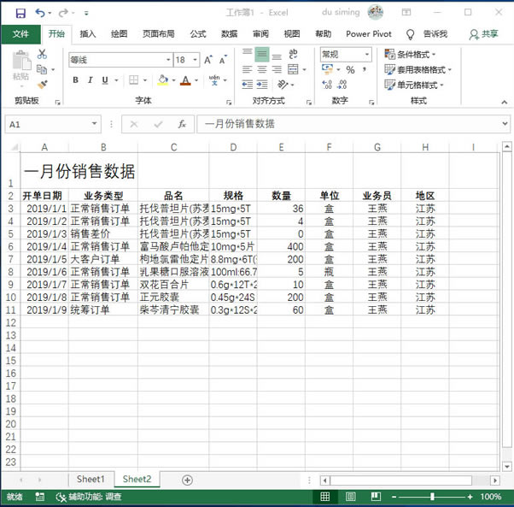Toggle bold formatting
514x507 pixels.
pyautogui.click(x=75, y=80)
